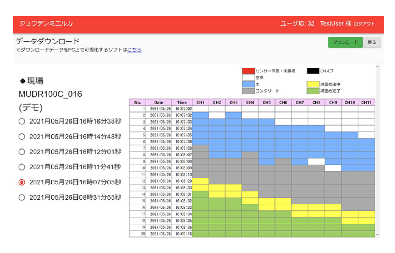395x253 pixels.
Task: Select radio 2021月05月26日16時11分41秒
Action: point(22,167)
